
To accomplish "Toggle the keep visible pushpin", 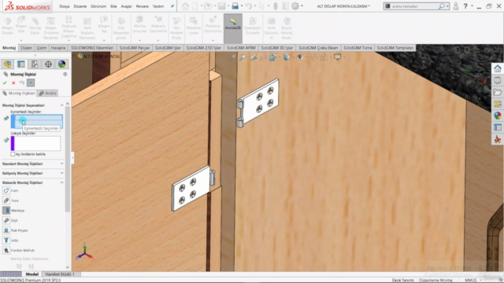I will pos(31,83).
